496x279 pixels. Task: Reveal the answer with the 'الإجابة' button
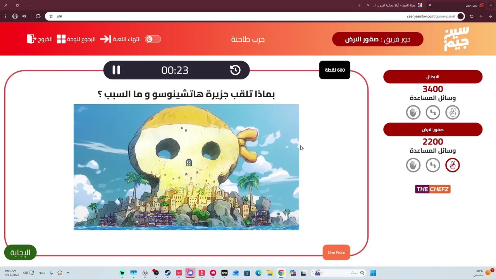click(x=20, y=253)
